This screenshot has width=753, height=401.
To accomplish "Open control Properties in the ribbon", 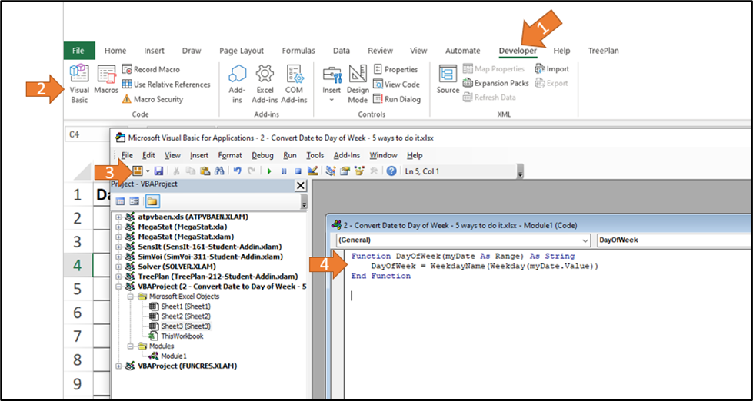I will [x=395, y=70].
